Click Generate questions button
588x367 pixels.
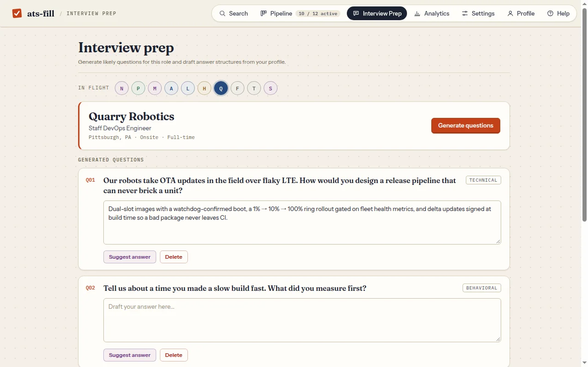466,126
